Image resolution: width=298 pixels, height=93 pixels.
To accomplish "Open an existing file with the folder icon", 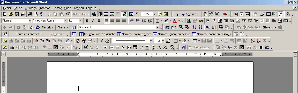I will pos(11,14).
